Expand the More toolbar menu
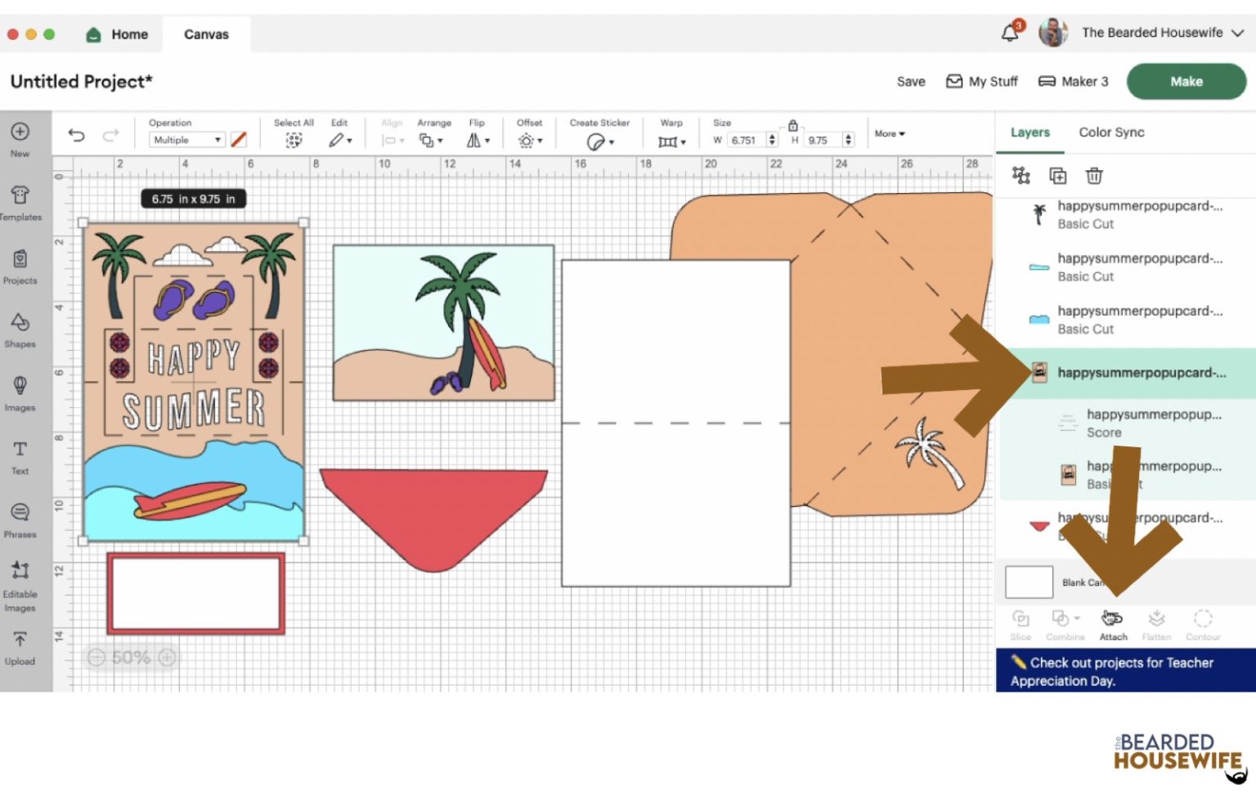 coord(890,133)
